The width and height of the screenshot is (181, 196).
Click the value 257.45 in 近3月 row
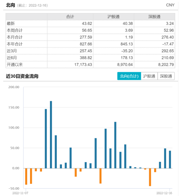86,51
